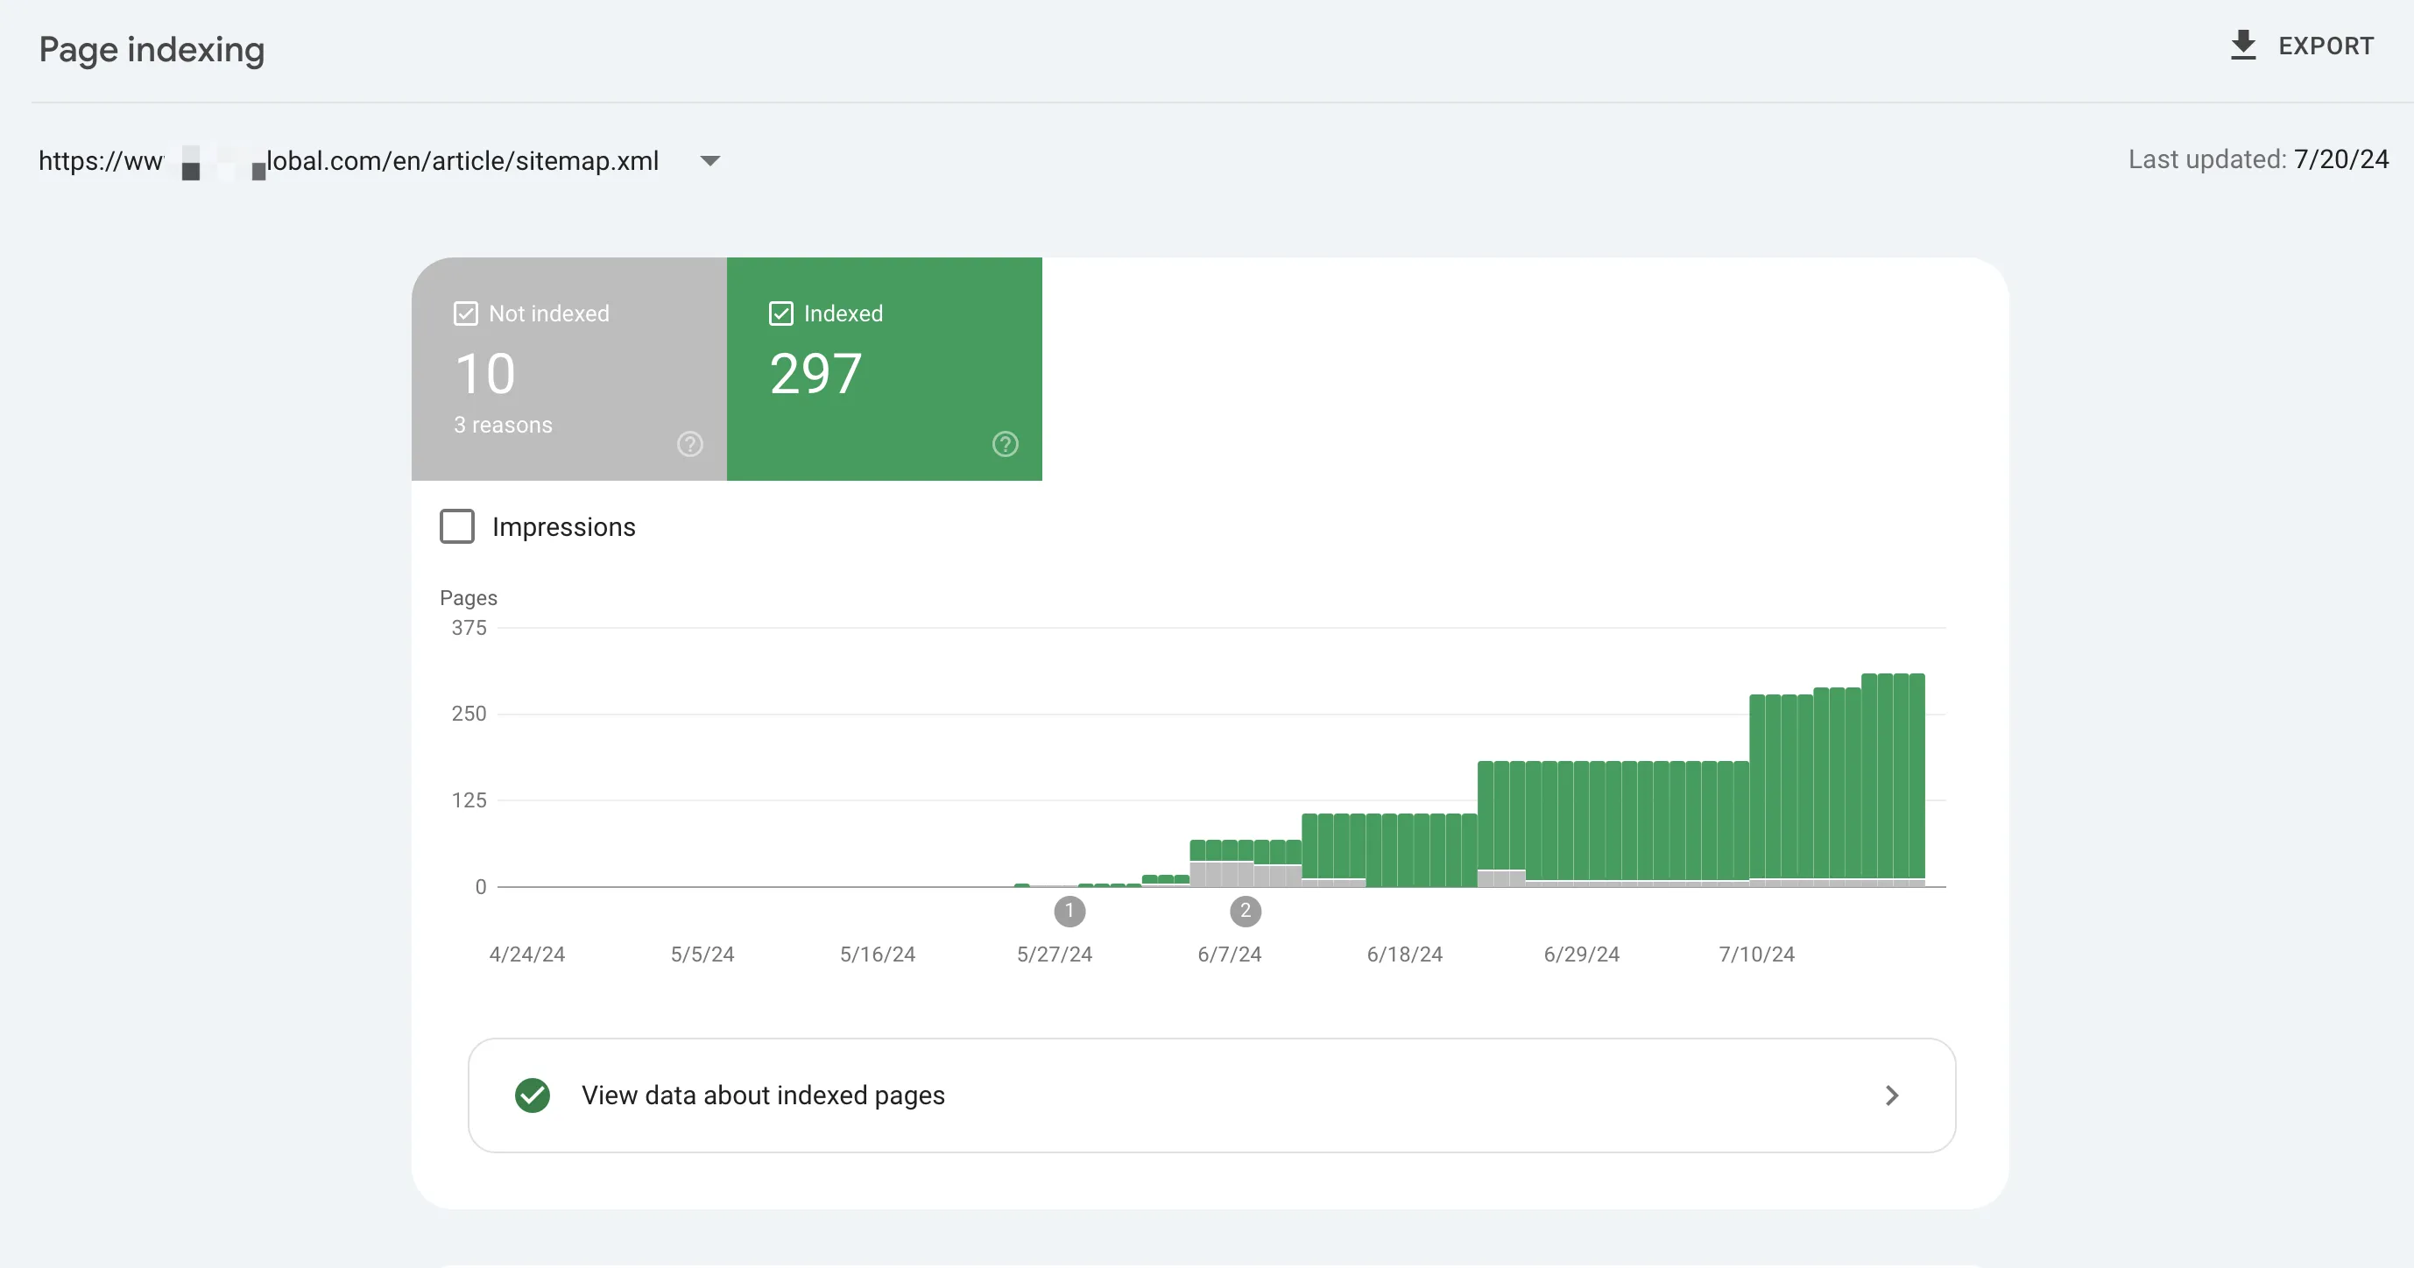Open help icon on Not indexed card

pos(689,444)
